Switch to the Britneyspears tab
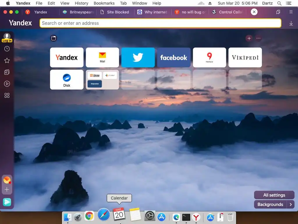Image resolution: width=298 pixels, height=224 pixels. 78,12
